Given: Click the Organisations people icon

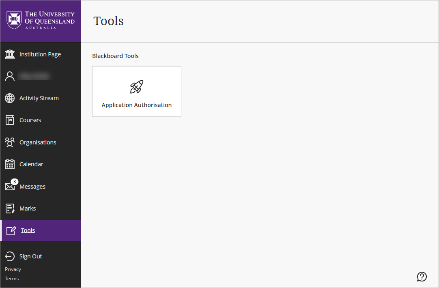Looking at the screenshot, I should [10, 142].
